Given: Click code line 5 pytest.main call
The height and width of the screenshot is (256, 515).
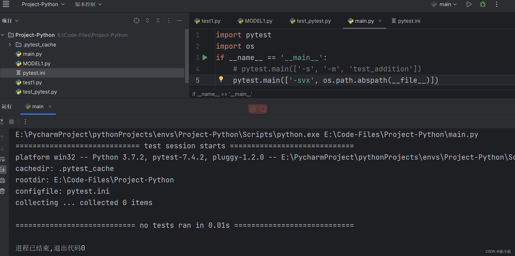Looking at the screenshot, I should tap(335, 80).
